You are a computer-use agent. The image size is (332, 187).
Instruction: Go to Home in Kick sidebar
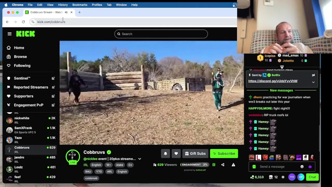(19, 48)
